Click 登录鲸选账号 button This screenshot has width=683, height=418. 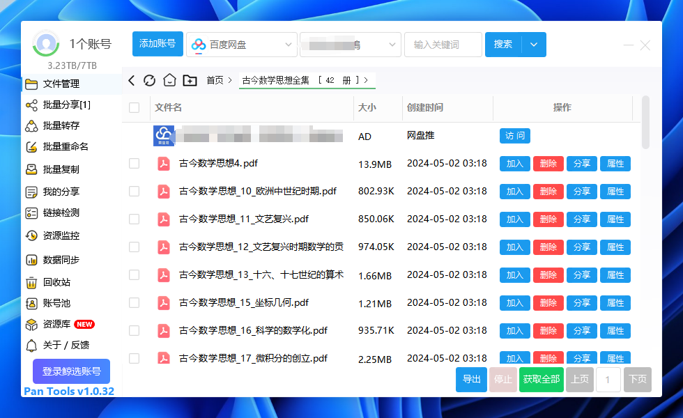[x=71, y=371]
